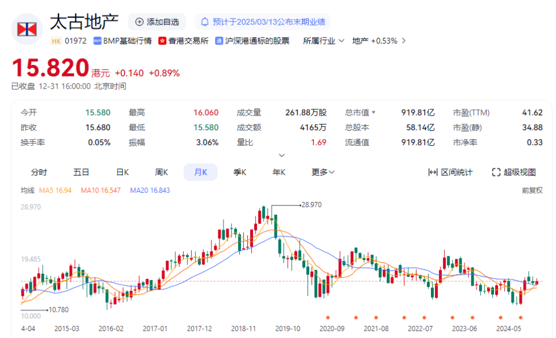Viewport: 556px width, 338px height.
Task: Click the 28.970 peak price annotation
Action: pos(312,205)
